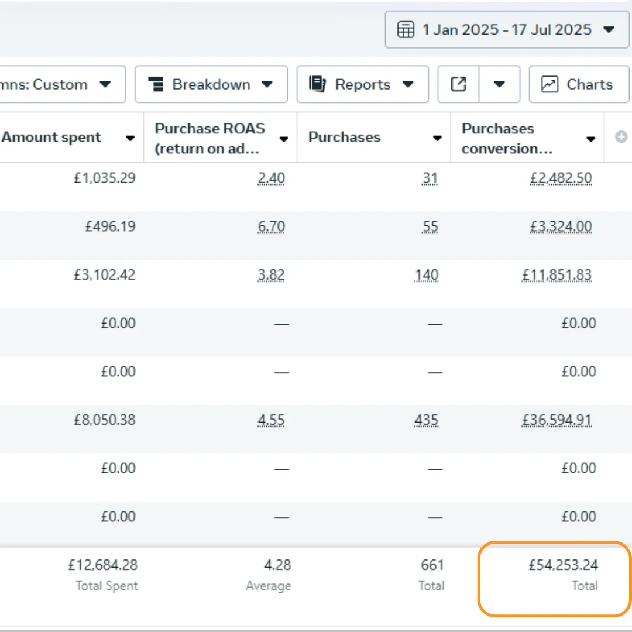Image resolution: width=632 pixels, height=632 pixels.
Task: Click the purchases count 31
Action: tap(430, 178)
